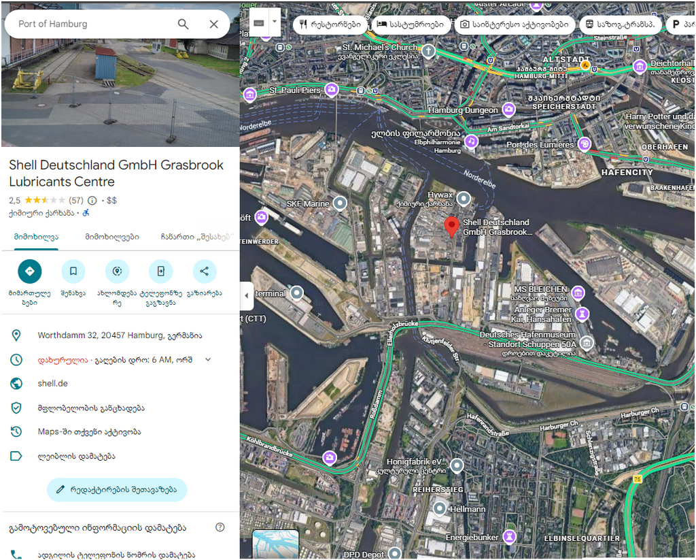Click the HAFENCITY district label
The width and height of the screenshot is (696, 560).
(627, 172)
